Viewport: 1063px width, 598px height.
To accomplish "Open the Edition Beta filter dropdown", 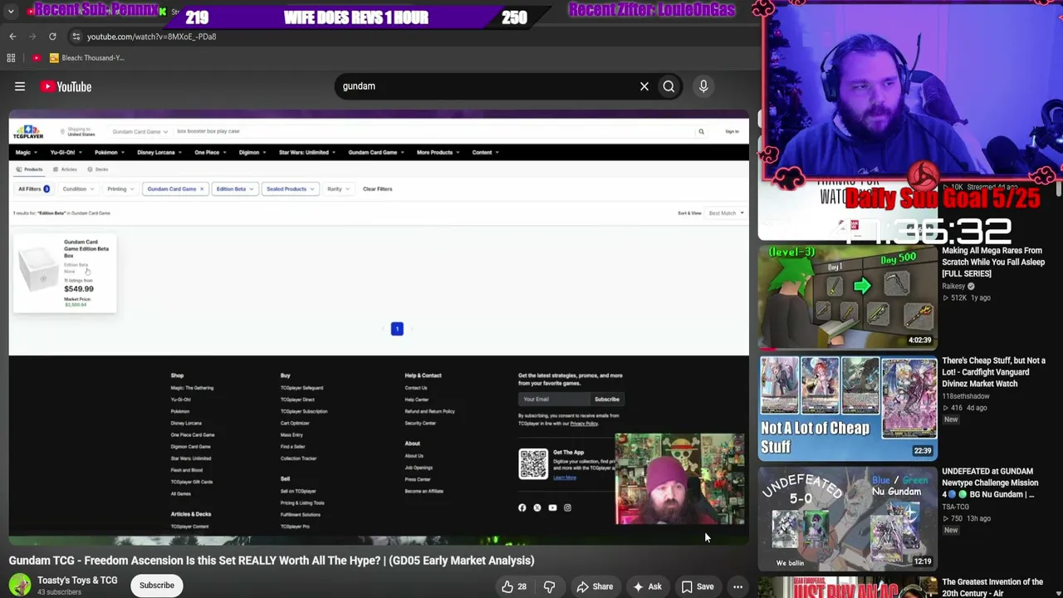I will tap(234, 189).
